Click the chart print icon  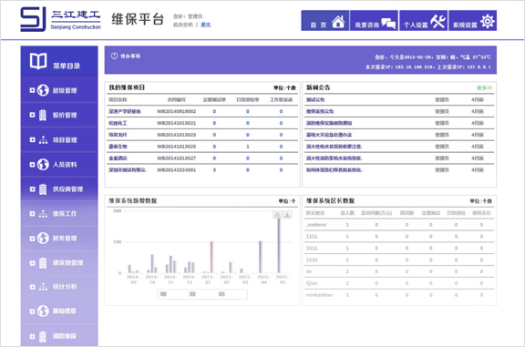(277, 215)
